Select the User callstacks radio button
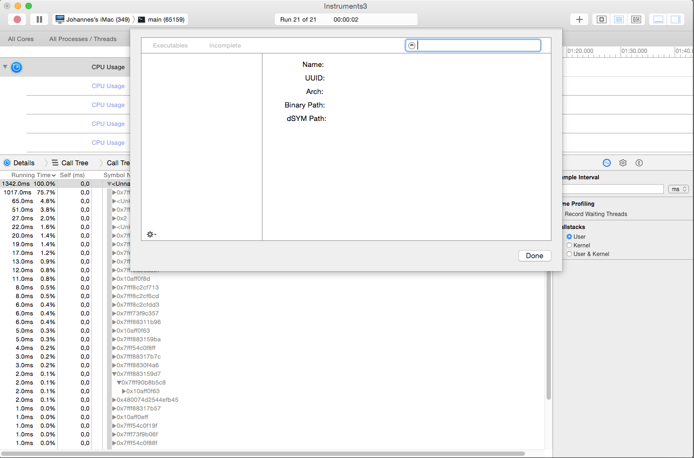The width and height of the screenshot is (694, 458). 569,237
